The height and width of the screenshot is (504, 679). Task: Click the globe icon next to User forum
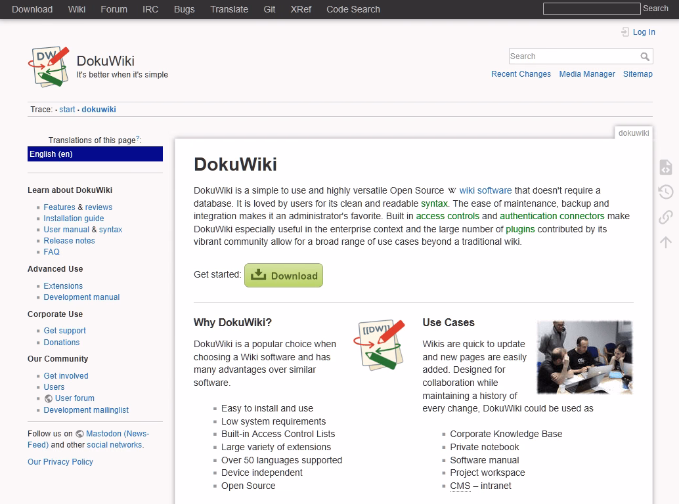(x=49, y=398)
